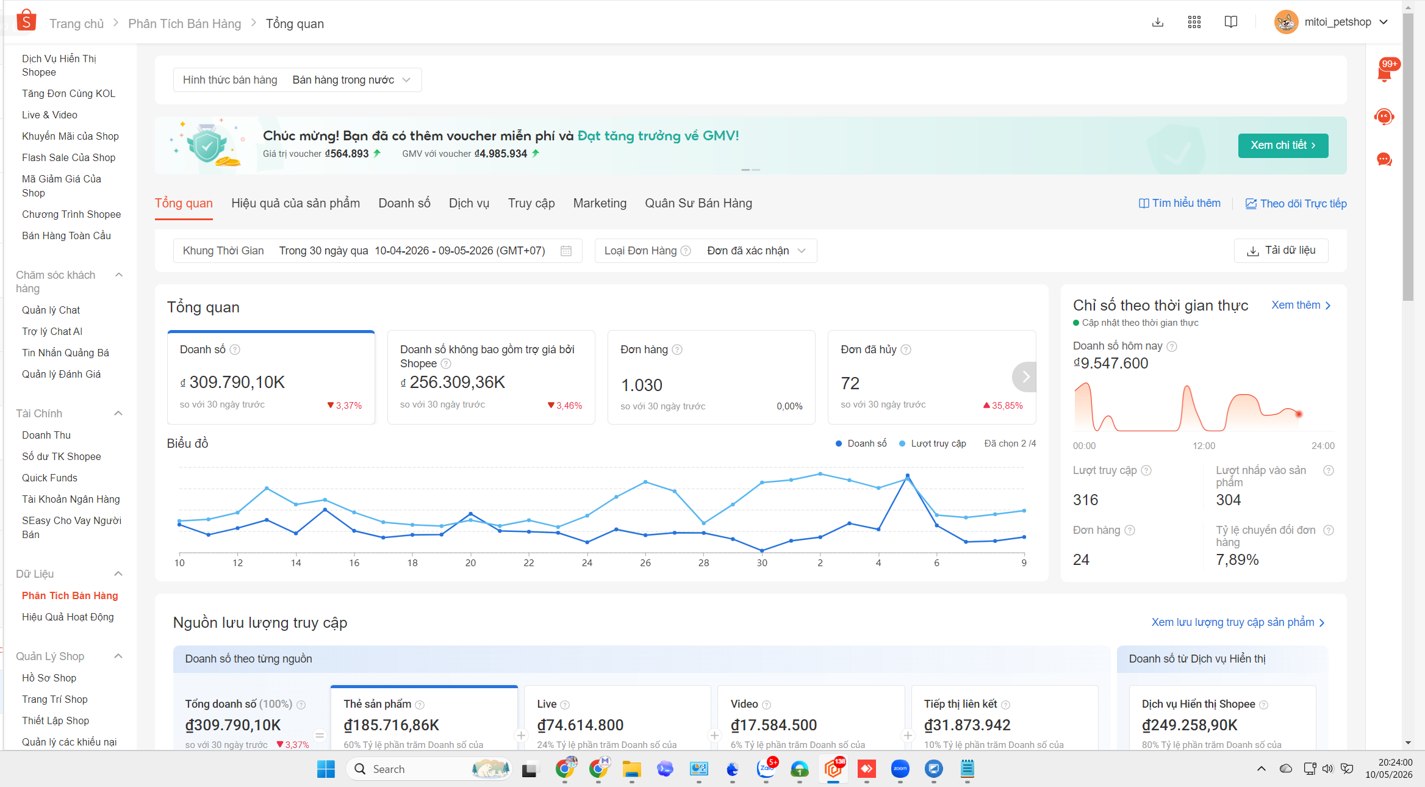The width and height of the screenshot is (1425, 787).
Task: Switch to the Doanh số tab
Action: click(x=404, y=203)
